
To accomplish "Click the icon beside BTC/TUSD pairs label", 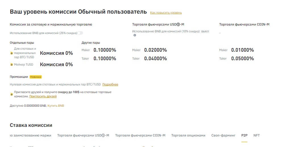I will pos(11,53).
